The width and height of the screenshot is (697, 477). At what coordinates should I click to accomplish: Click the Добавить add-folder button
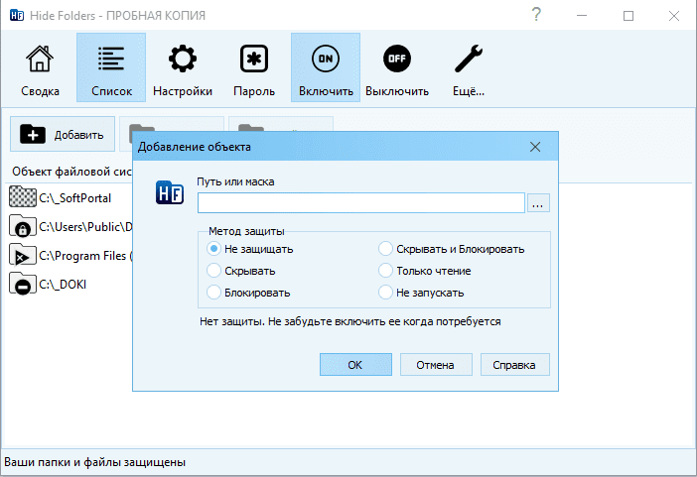click(x=63, y=134)
